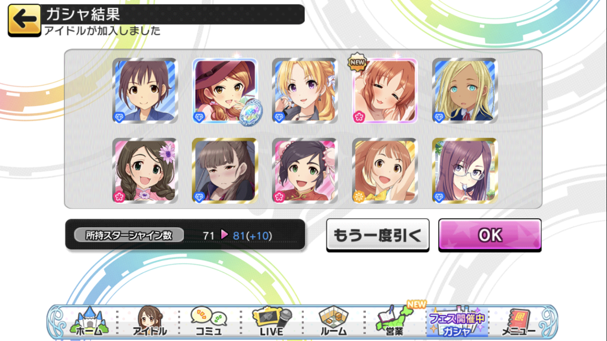The width and height of the screenshot is (607, 341).
Task: Select the NEW sleeping idol card
Action: pos(385,90)
